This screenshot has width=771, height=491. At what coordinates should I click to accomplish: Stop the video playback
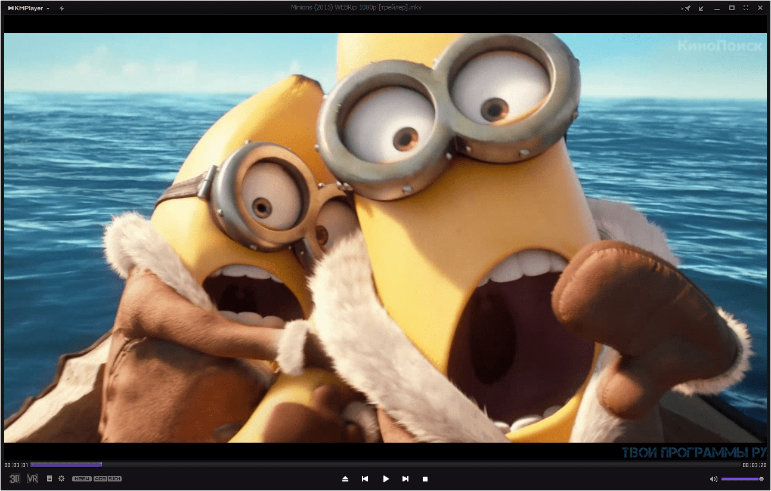tap(425, 478)
